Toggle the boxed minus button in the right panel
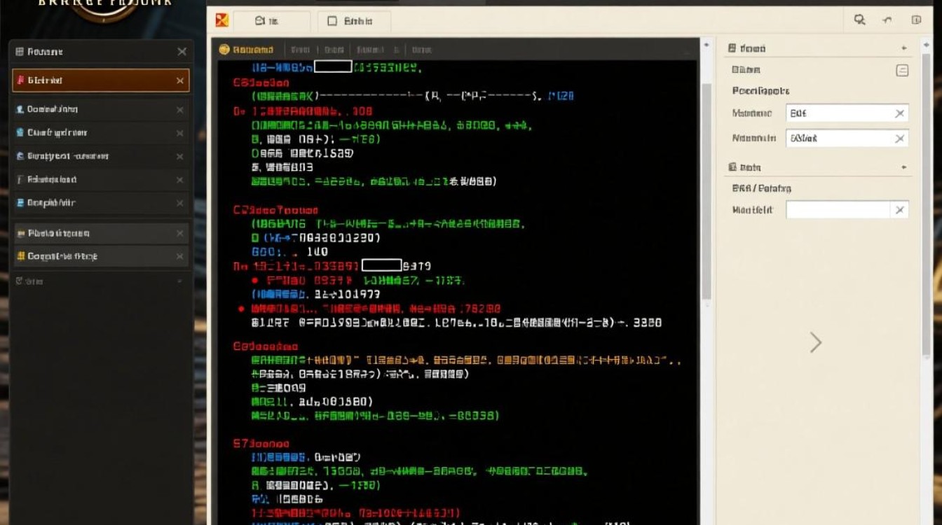 coord(902,70)
